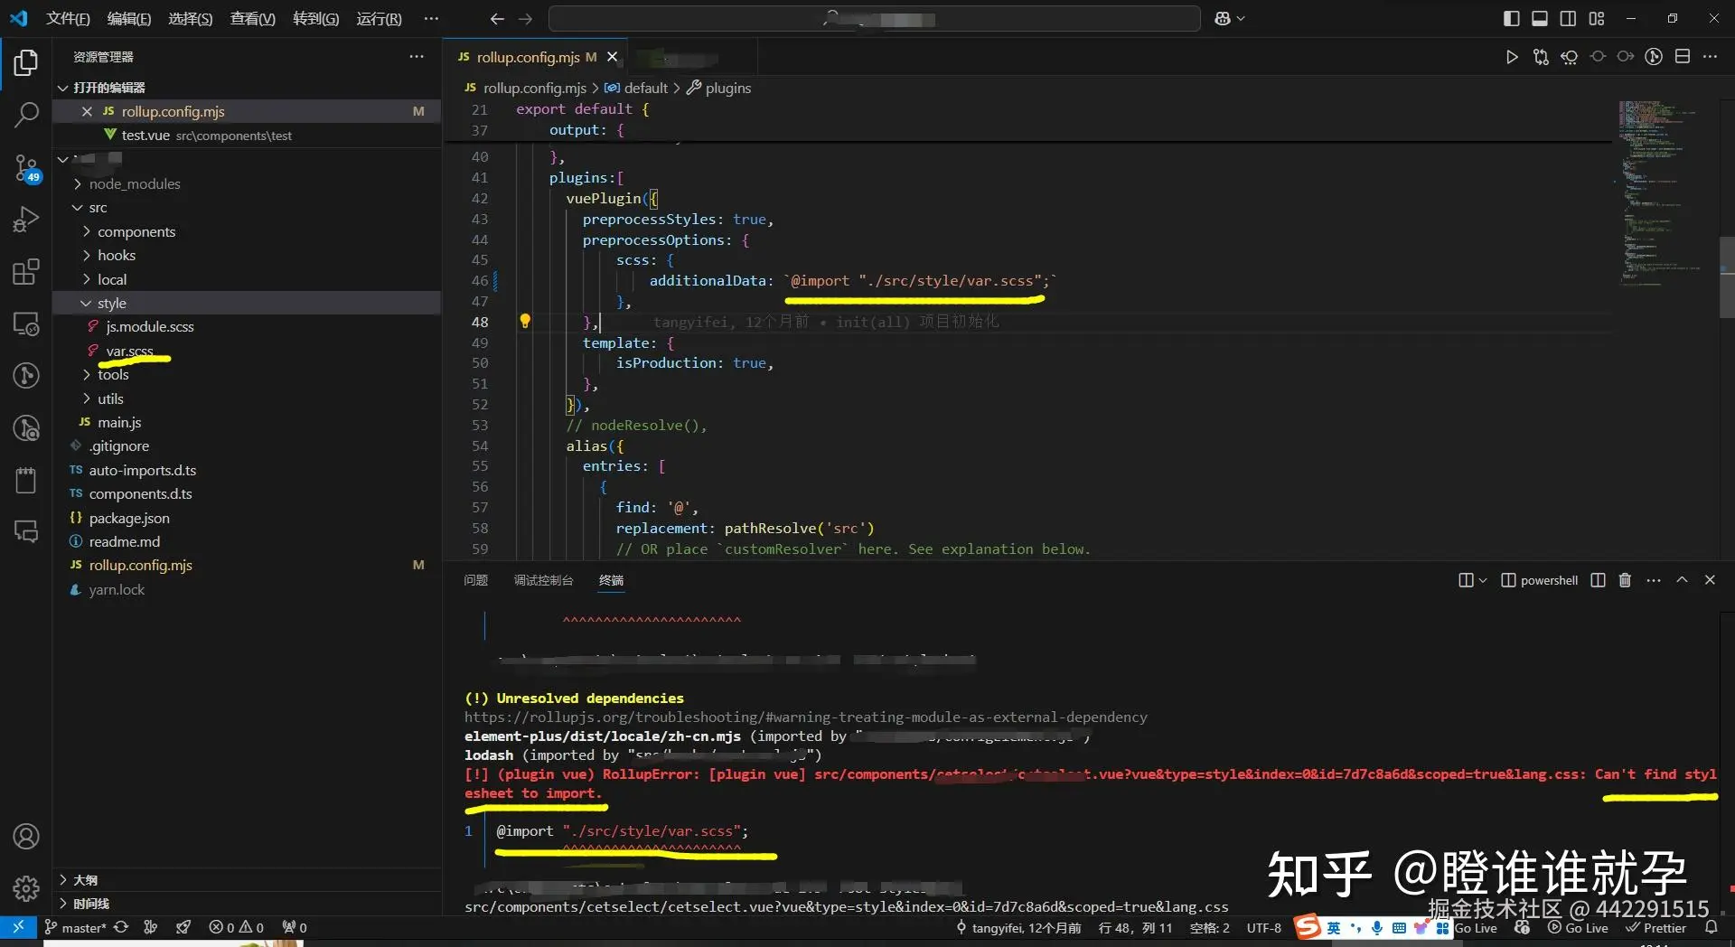The height and width of the screenshot is (947, 1735).
Task: Click the lightbulb code action on line 48
Action: point(525,321)
